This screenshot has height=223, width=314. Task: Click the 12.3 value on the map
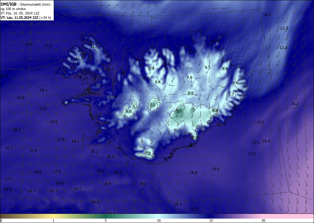(284, 28)
